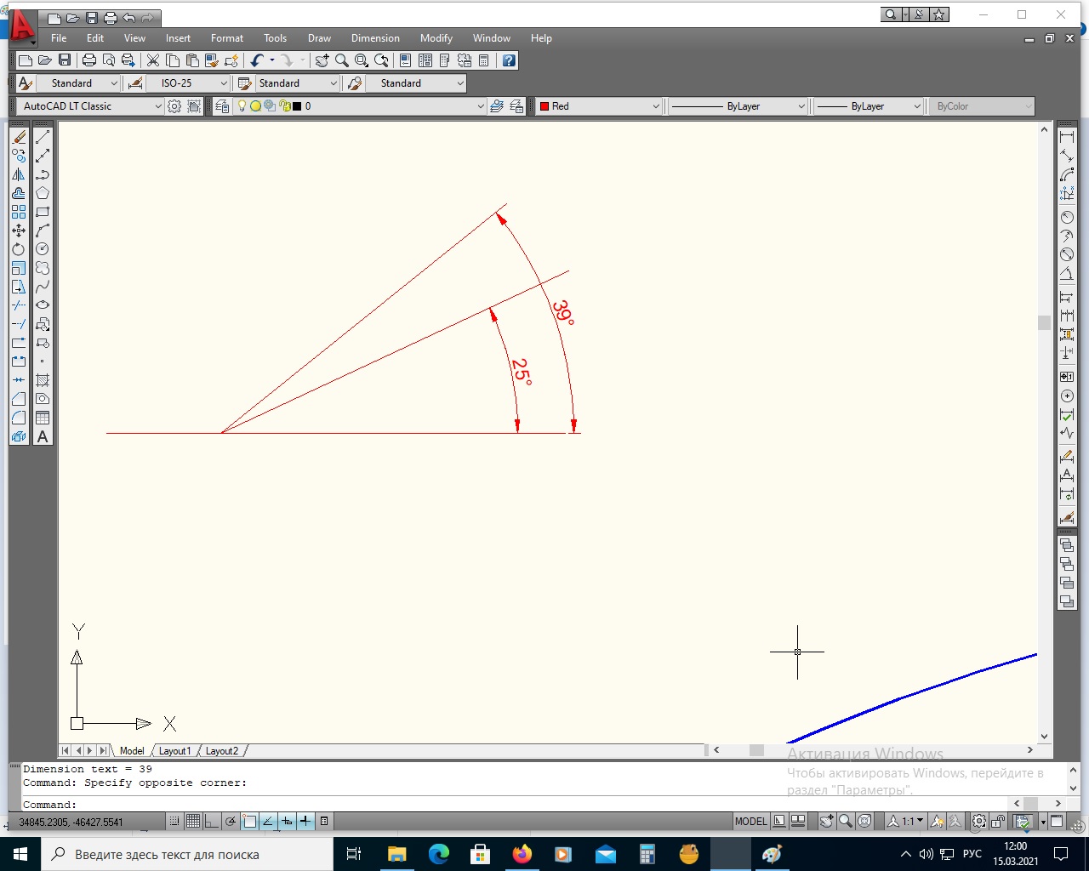Screen dimensions: 1089x871
Task: Select the Erase tool in Modify toolbar
Action: pyautogui.click(x=19, y=137)
